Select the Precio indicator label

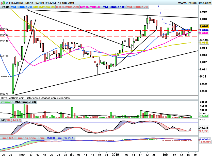pyautogui.click(x=5, y=7)
